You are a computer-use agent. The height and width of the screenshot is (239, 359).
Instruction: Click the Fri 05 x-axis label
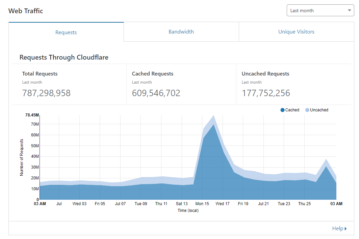click(100, 204)
